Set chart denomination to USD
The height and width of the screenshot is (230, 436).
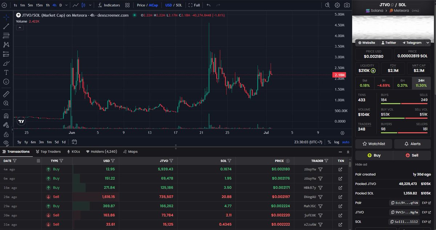[168, 5]
